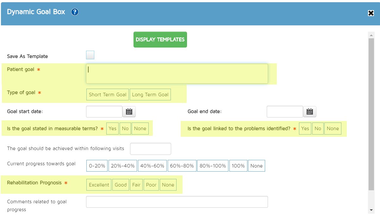Mark Rehabilitation Prognosis as Excellent
The image size is (380, 221).
click(99, 185)
